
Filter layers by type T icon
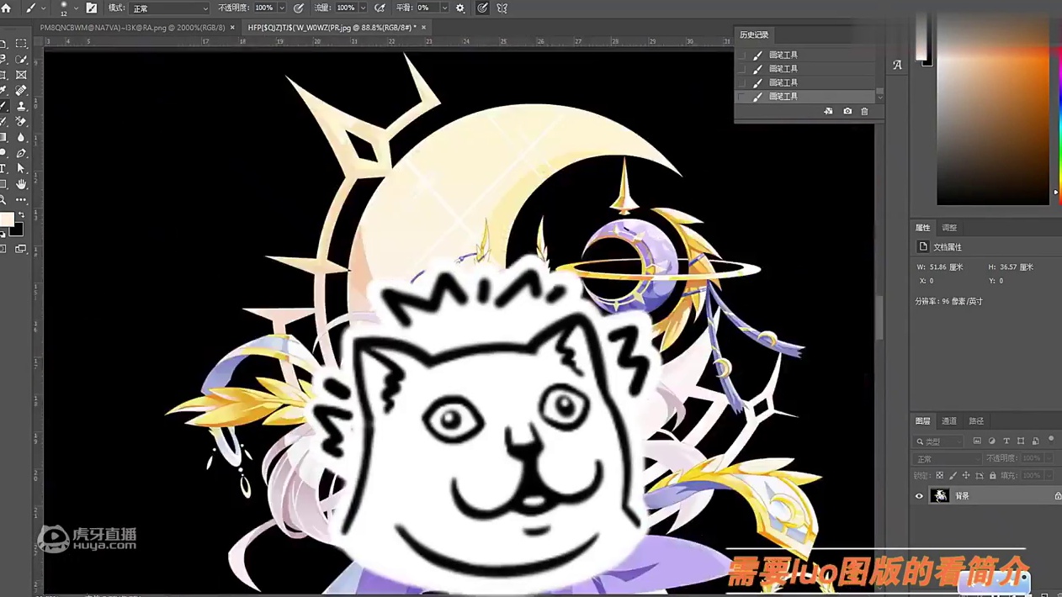[1006, 441]
